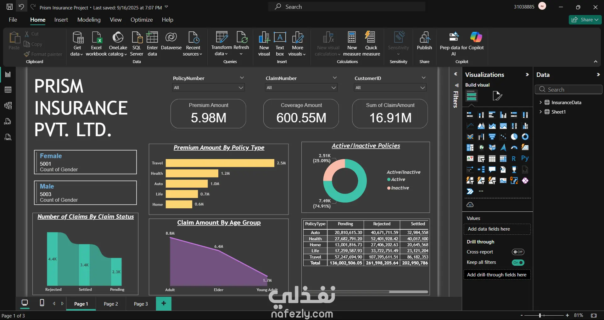Switch to the Insert ribbon tab
The height and width of the screenshot is (320, 604).
61,20
